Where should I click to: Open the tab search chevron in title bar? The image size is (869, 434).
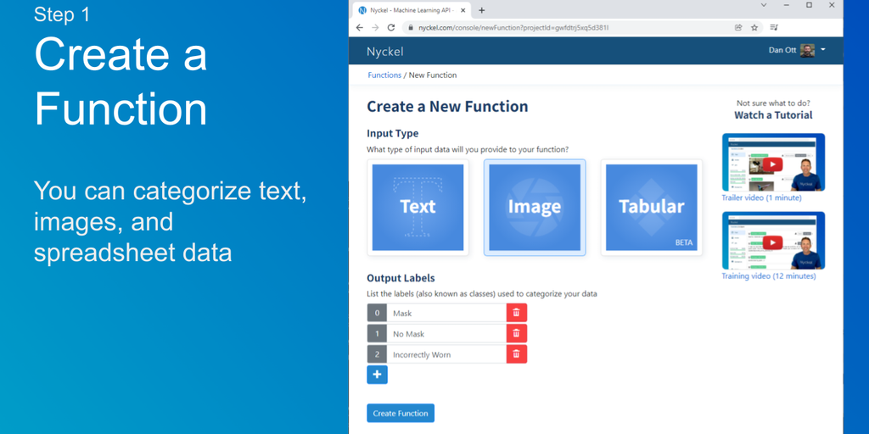click(x=763, y=6)
